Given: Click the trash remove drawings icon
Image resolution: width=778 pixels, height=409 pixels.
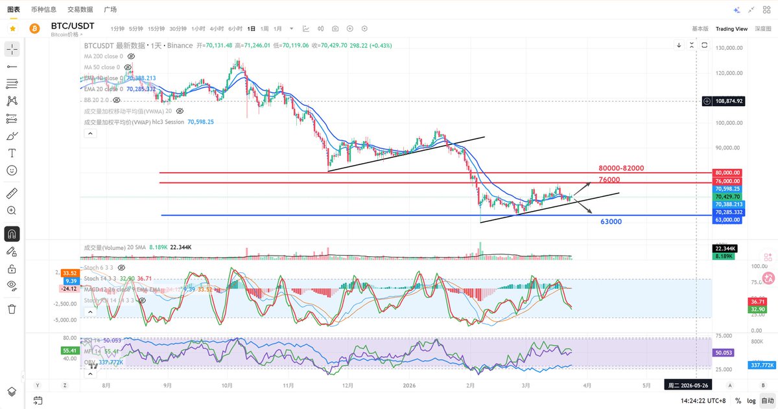Looking at the screenshot, I should pyautogui.click(x=12, y=309).
